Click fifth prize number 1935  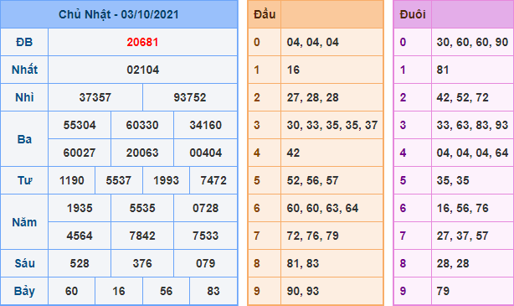pyautogui.click(x=80, y=208)
